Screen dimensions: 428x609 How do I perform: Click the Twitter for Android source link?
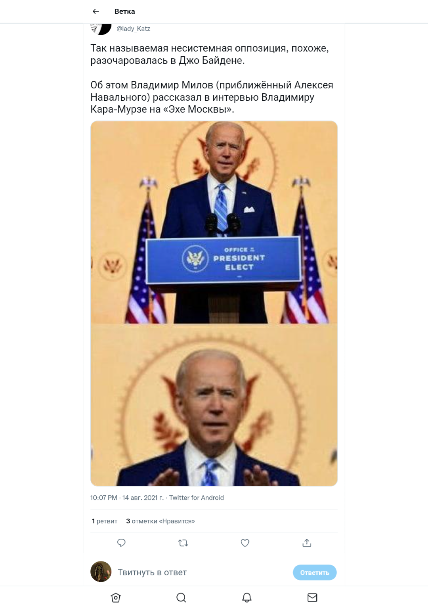(197, 498)
